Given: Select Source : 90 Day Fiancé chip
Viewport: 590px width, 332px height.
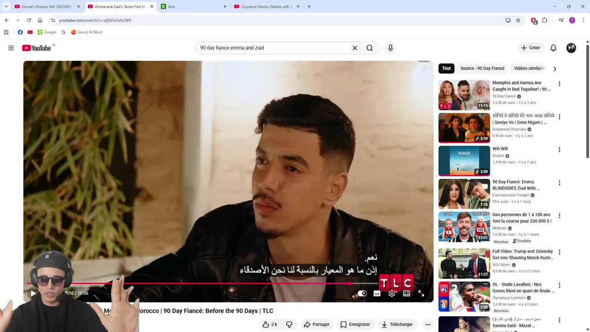Looking at the screenshot, I should (482, 68).
